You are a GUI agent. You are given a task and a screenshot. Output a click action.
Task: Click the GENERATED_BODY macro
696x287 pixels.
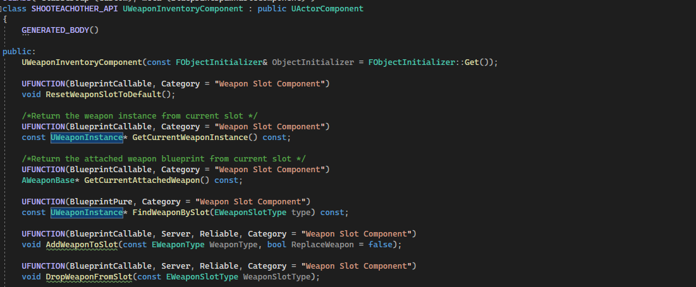click(58, 30)
